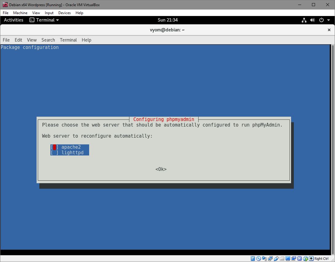The height and width of the screenshot is (262, 335).
Task: Click the display indicator icon
Action: [288, 259]
